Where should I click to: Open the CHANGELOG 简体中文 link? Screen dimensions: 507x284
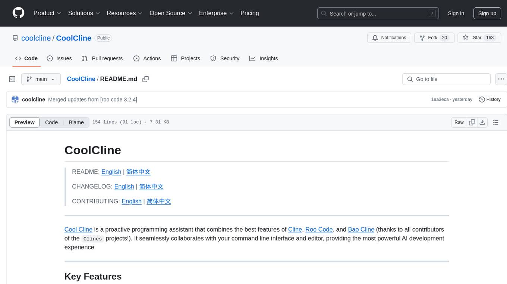coord(151,187)
